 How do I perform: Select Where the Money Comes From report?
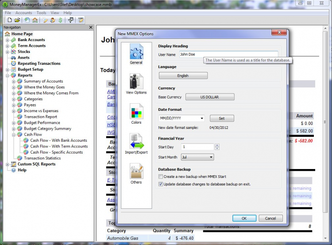point(51,93)
